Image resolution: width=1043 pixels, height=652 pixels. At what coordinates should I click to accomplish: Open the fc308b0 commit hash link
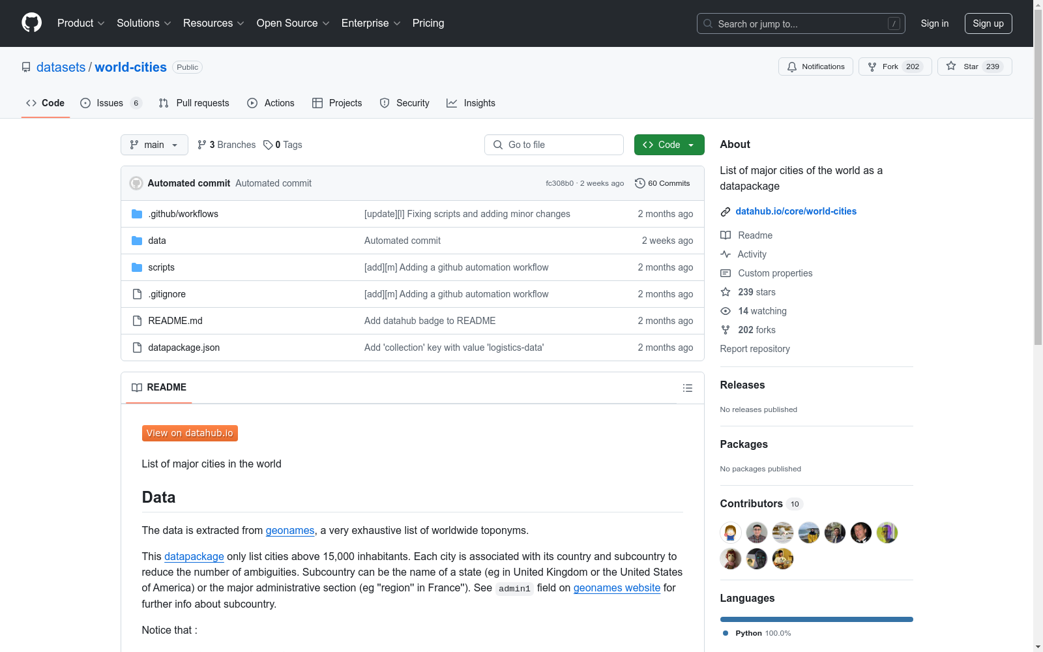[559, 183]
